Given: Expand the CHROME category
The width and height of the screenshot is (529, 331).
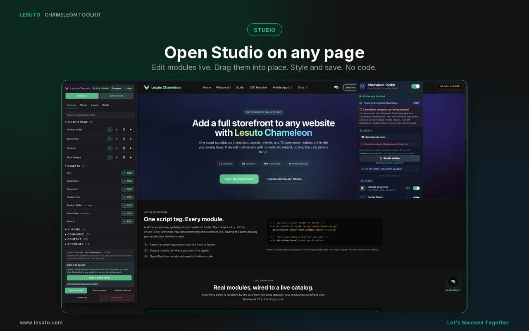Looking at the screenshot, I should pos(75,229).
